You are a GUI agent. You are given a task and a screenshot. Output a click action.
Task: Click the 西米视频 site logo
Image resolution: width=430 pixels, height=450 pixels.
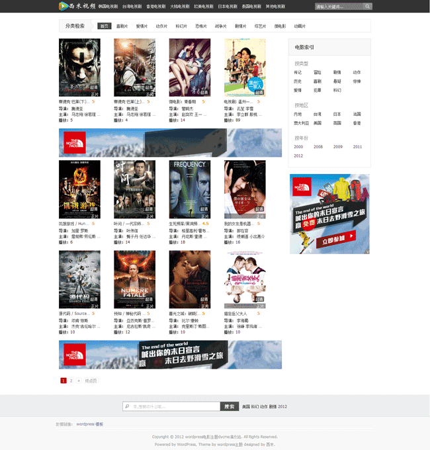point(77,6)
